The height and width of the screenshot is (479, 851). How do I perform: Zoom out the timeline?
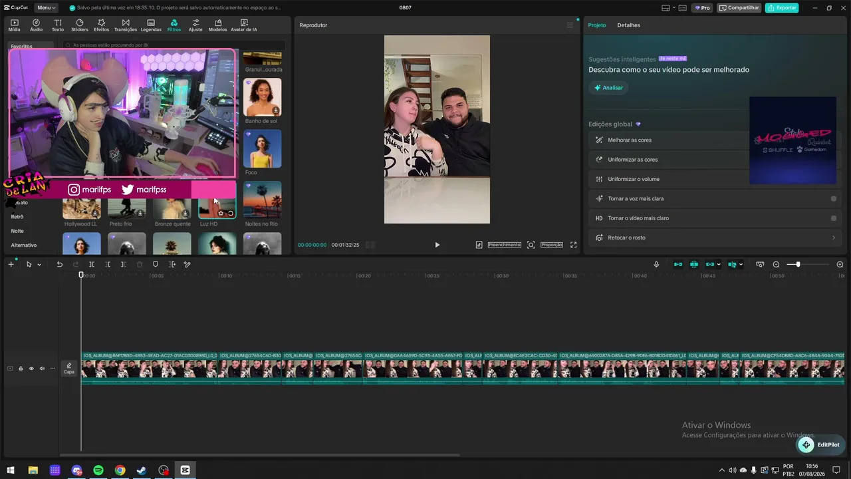[776, 264]
